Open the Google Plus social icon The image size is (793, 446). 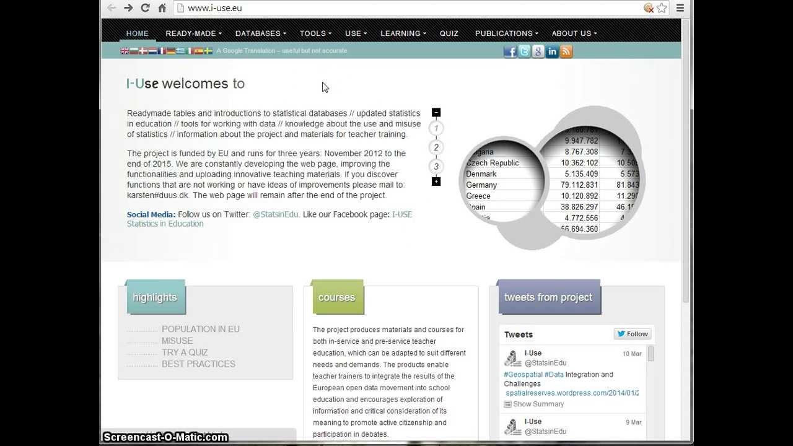538,51
